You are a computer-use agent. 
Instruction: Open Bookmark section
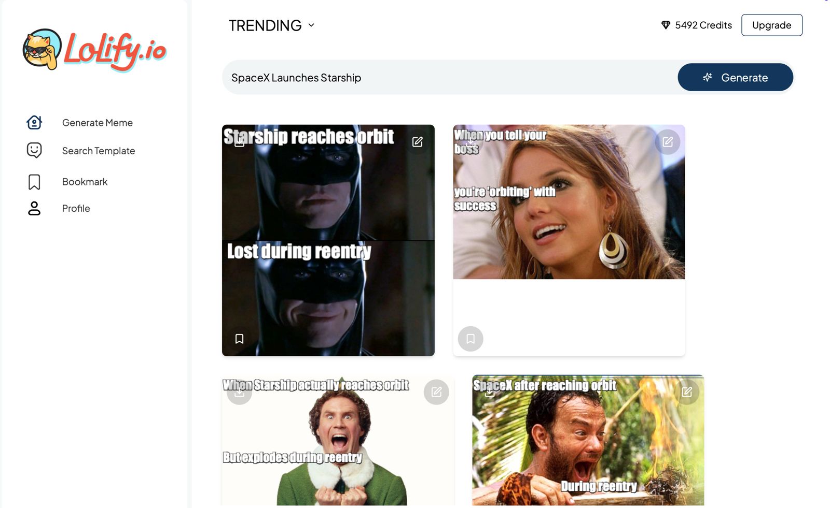[85, 182]
